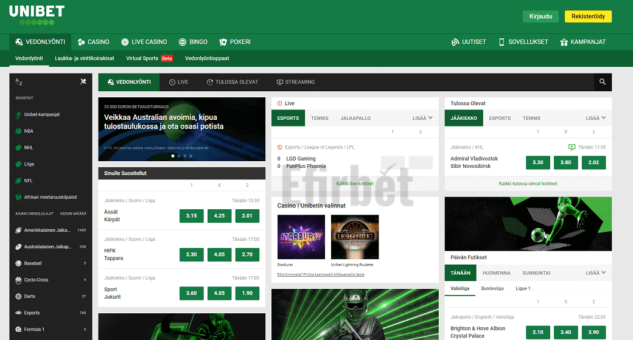Image resolution: width=633 pixels, height=340 pixels.
Task: Expand Lisää dropdown in Live panel
Action: (422, 118)
